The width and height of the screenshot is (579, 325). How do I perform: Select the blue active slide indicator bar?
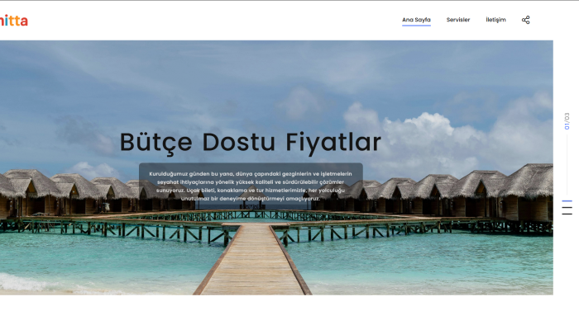click(x=567, y=201)
